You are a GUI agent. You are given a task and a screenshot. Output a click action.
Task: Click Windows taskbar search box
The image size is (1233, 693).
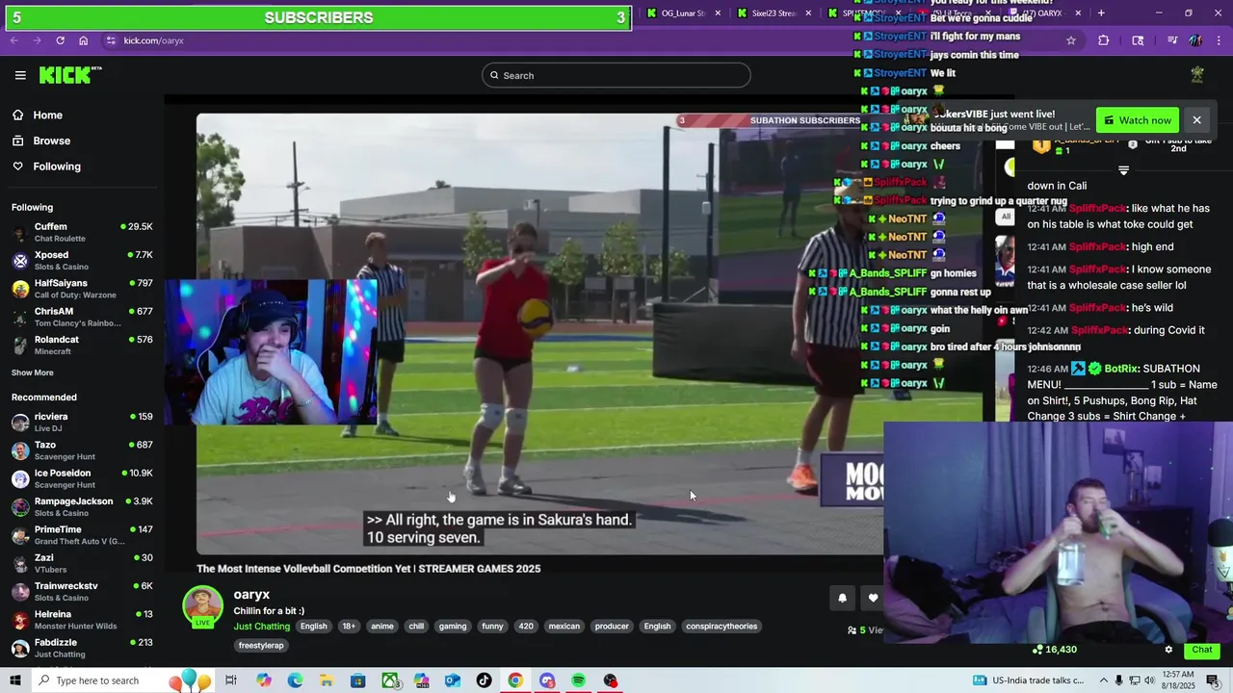point(123,680)
